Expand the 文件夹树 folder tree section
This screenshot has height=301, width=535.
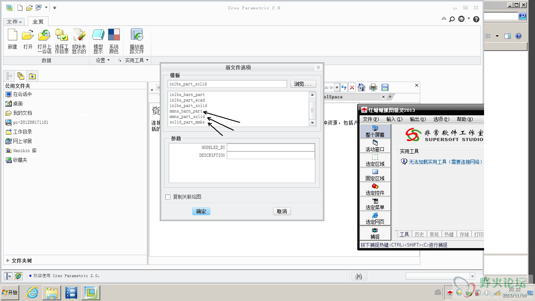tap(8, 261)
